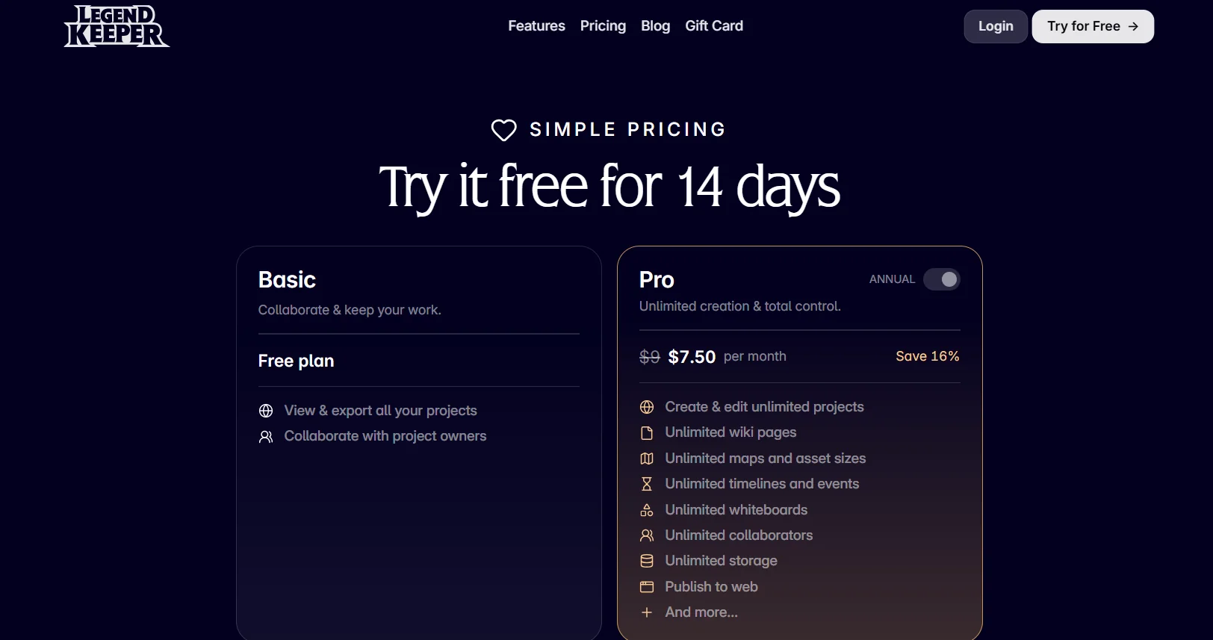Click the database icon for Unlimited storage
The image size is (1213, 640).
[647, 561]
